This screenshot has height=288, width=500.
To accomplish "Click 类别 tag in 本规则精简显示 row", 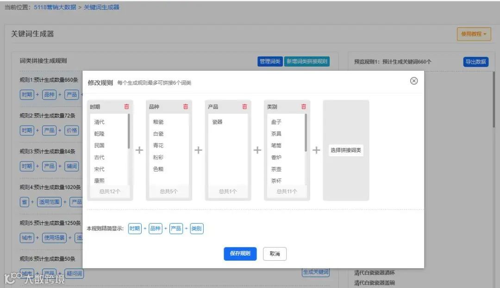I will (196, 228).
